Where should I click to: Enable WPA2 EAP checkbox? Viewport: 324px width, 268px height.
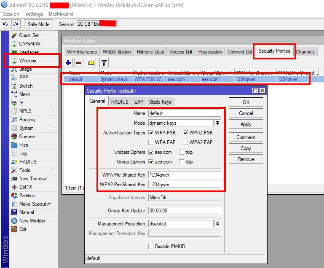pyautogui.click(x=185, y=142)
